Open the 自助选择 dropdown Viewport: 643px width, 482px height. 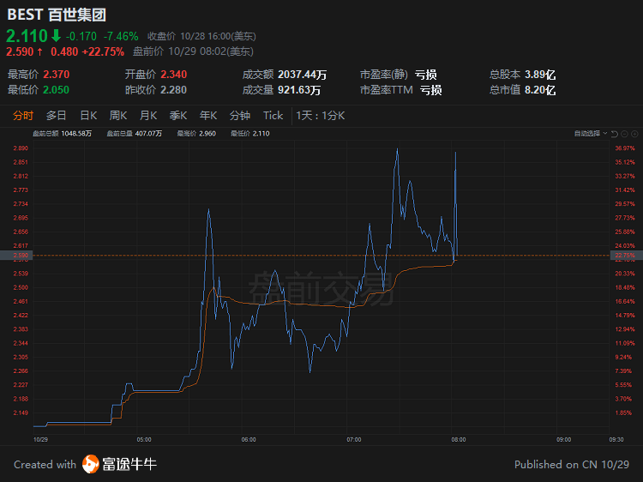point(590,133)
